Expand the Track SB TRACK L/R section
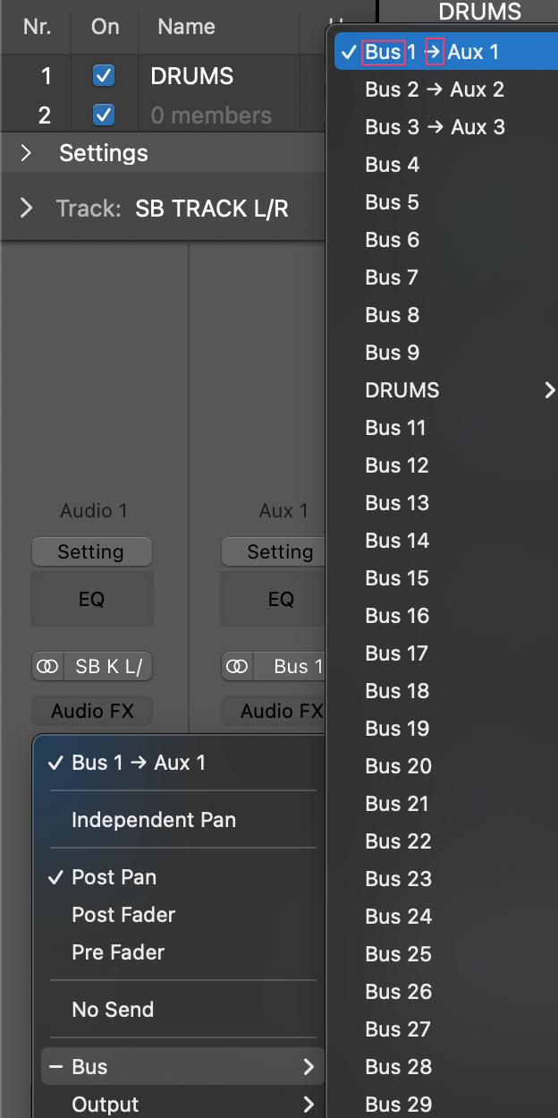Screen dimensions: 558x1118 26,209
